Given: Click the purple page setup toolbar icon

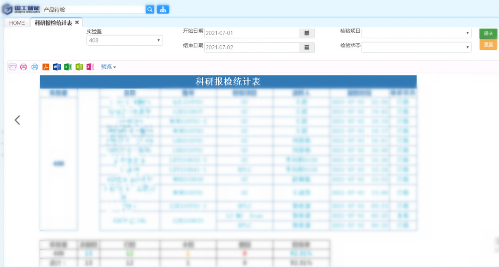Looking at the screenshot, I should [12, 67].
